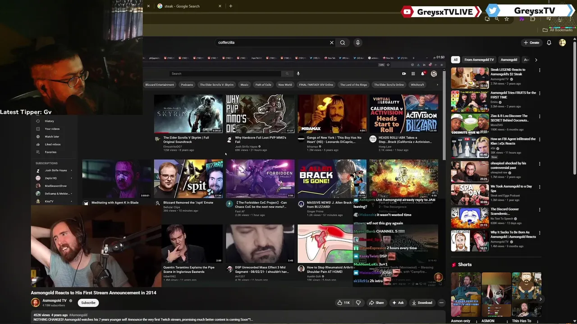This screenshot has height=324, width=577.
Task: Click the Create button
Action: point(531,43)
